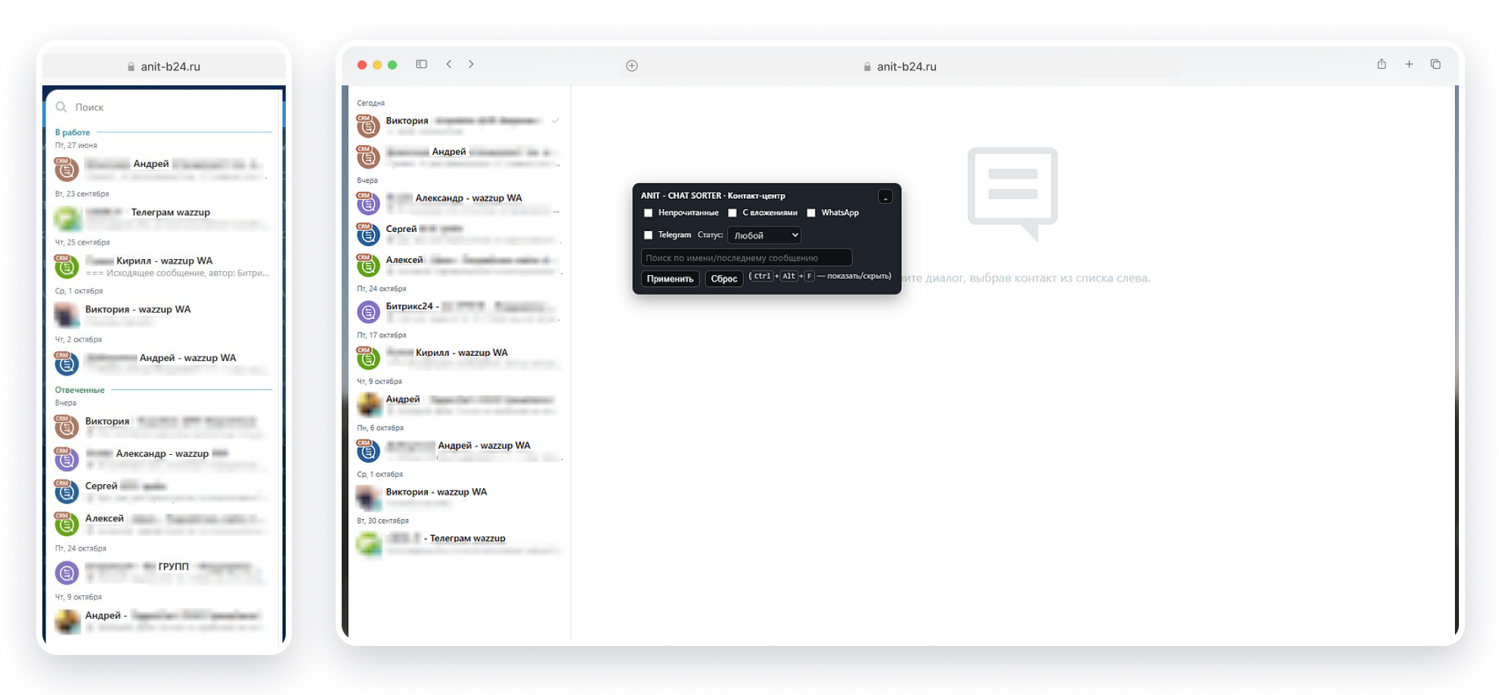Click the name/last message search field
Screen dimensions: 1499x695
[746, 258]
